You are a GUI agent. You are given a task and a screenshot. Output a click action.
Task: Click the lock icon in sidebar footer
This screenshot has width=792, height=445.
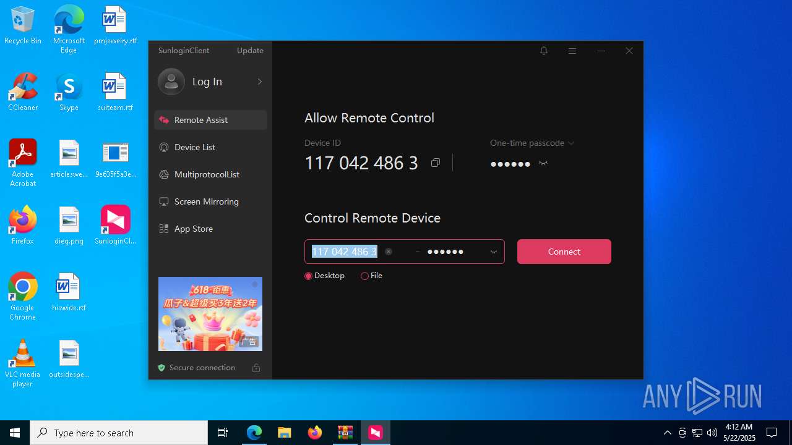point(256,368)
